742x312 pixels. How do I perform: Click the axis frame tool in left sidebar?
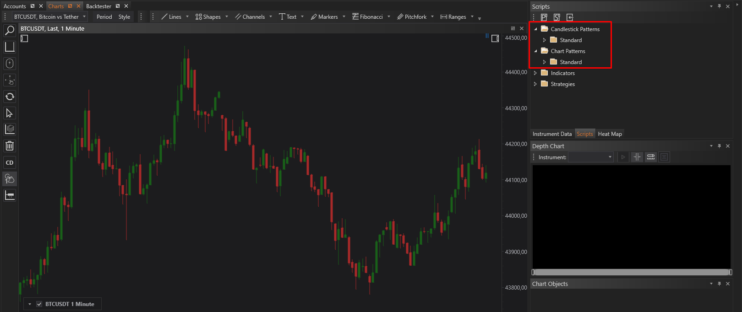10,47
